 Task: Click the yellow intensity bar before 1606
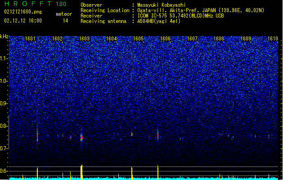coord(158,172)
